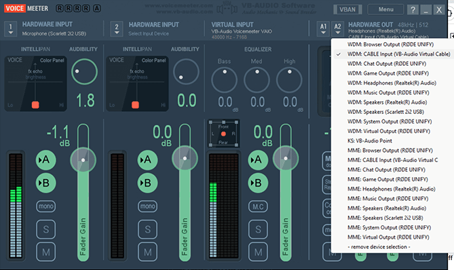The height and width of the screenshot is (270, 454).
Task: Open Hardware Input 2 device dropdown
Action: click(117, 29)
